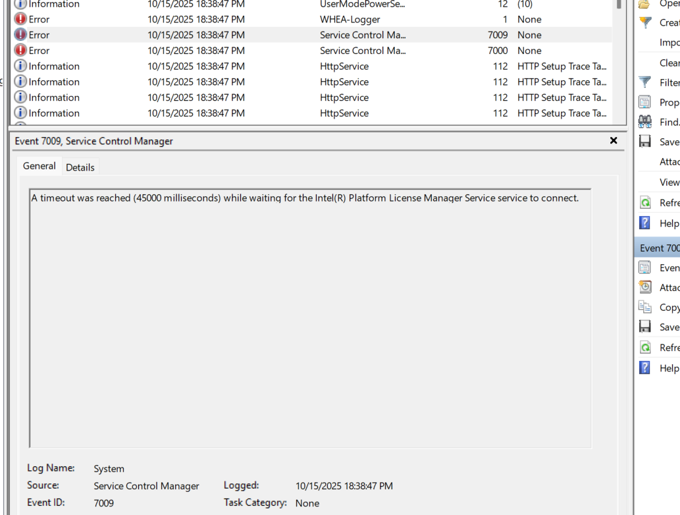Click the Attach Task clock icon under Event 7009
The image size is (680, 515).
645,287
